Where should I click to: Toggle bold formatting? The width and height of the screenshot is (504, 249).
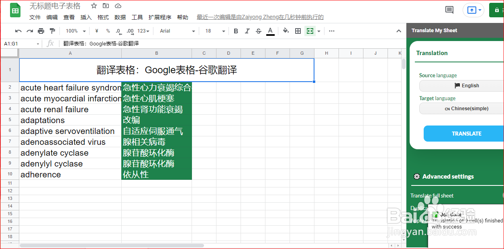pyautogui.click(x=236, y=31)
